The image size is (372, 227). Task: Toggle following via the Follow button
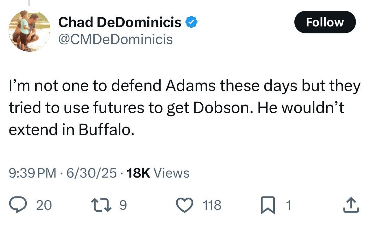point(325,22)
